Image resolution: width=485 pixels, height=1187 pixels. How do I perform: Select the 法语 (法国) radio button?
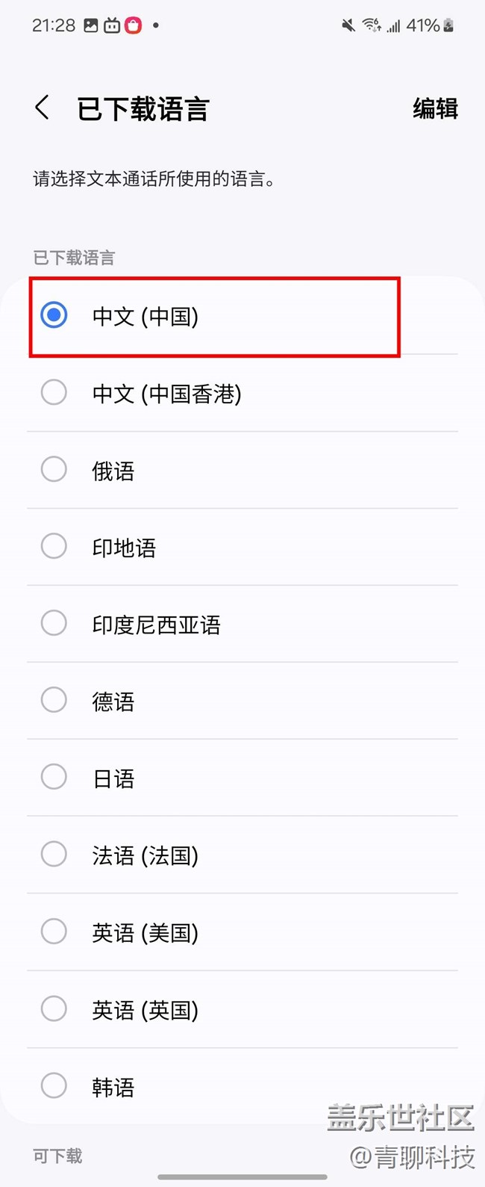point(54,855)
